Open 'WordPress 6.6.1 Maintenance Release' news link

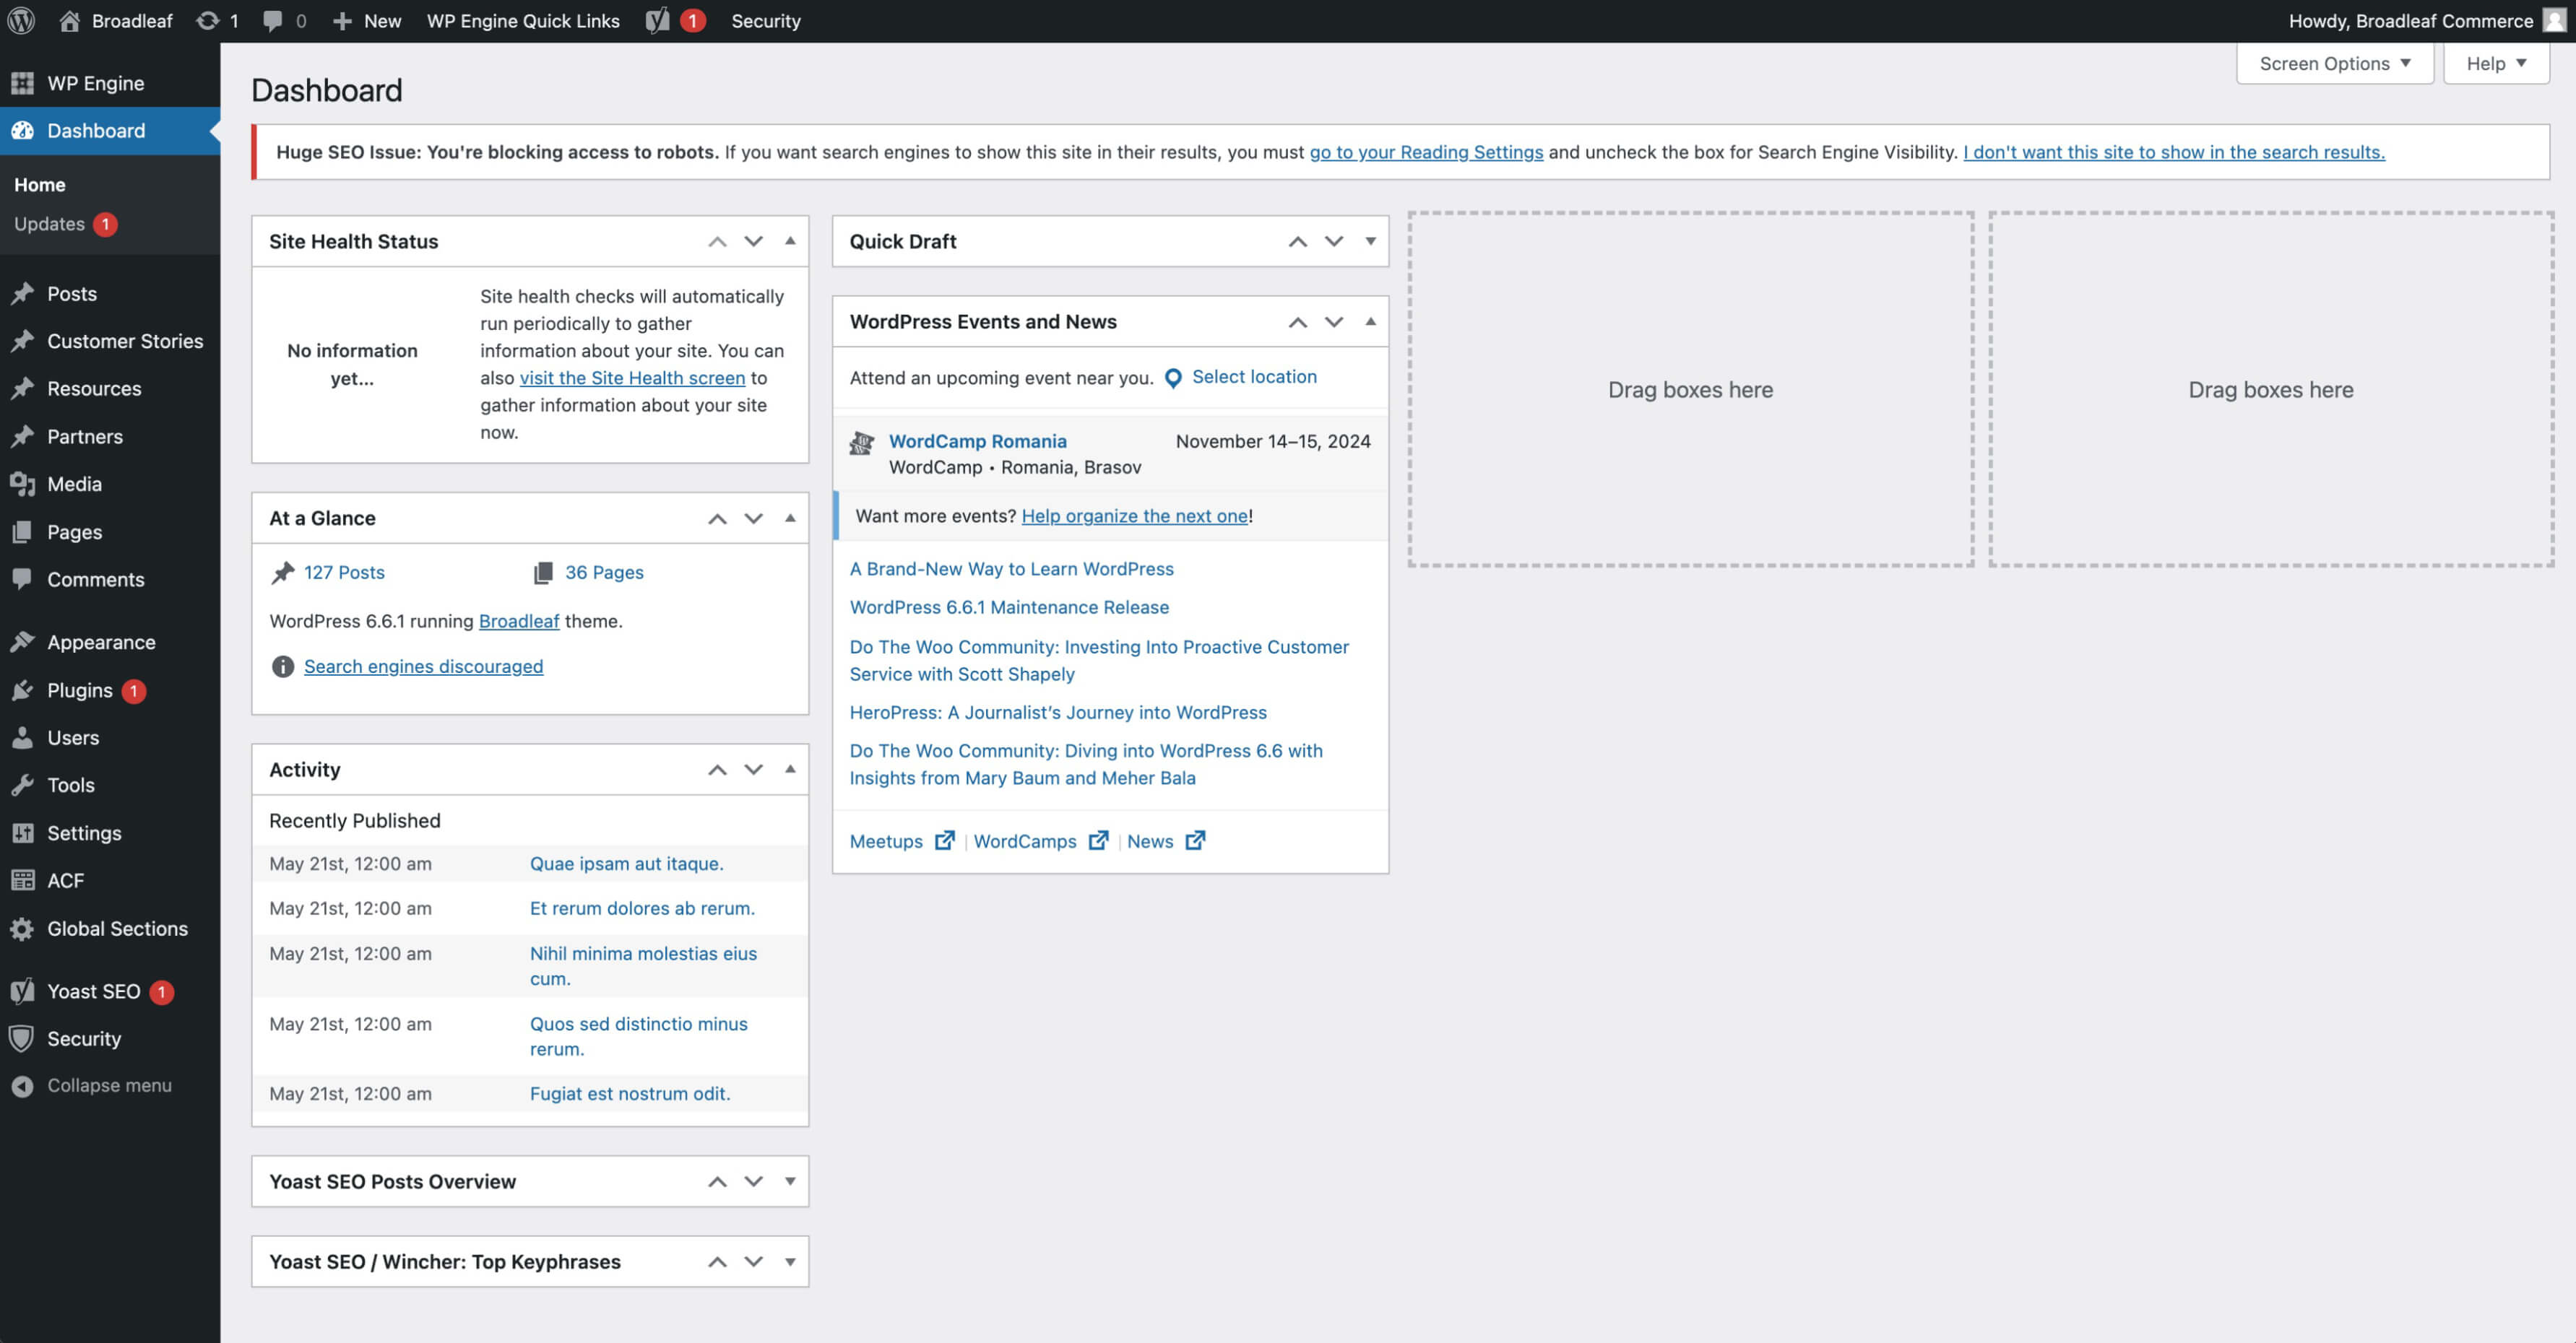tap(1009, 607)
